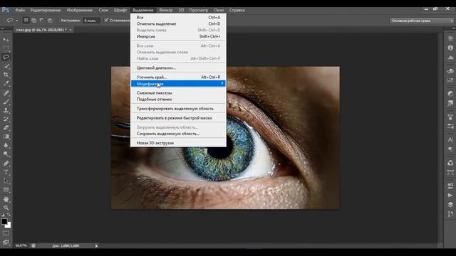
Task: Select the Lasso tool in the left toolbox
Action: click(6, 57)
